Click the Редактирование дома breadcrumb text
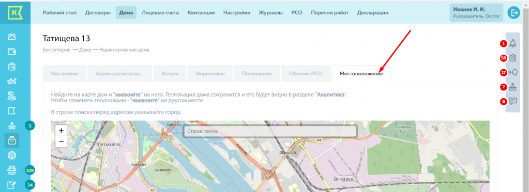 pyautogui.click(x=124, y=50)
